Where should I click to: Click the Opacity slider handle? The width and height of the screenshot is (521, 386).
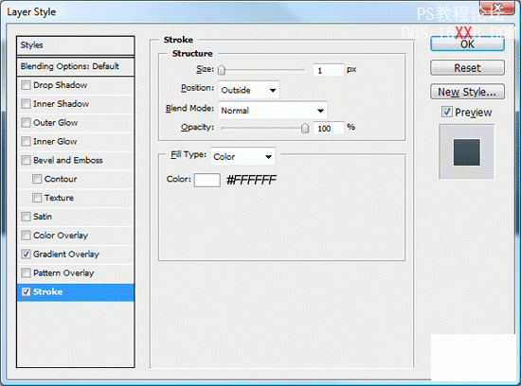(304, 128)
